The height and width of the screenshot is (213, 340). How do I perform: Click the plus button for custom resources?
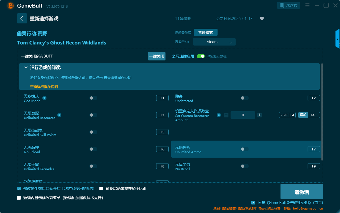[260, 115]
